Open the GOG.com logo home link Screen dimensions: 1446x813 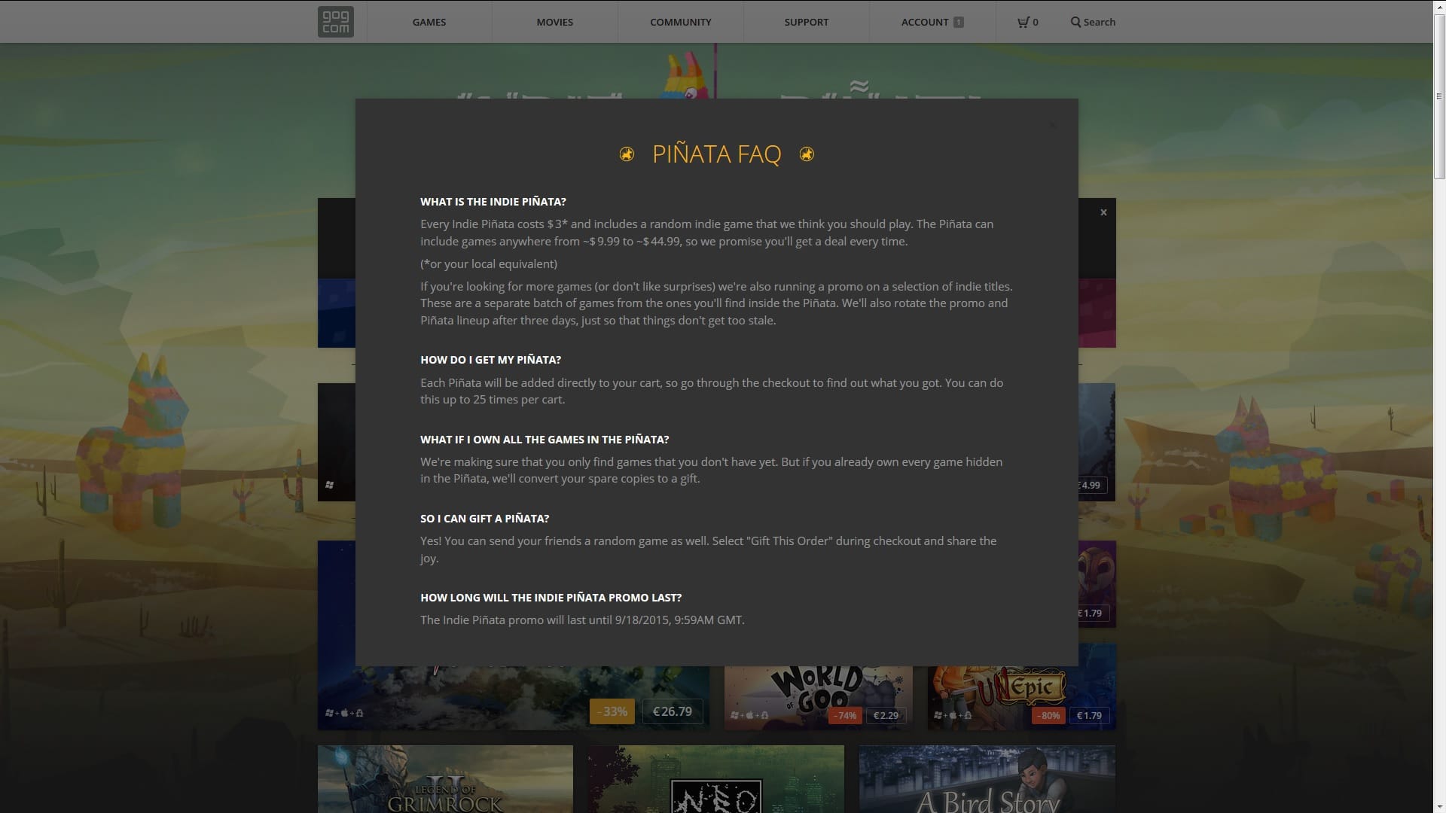tap(335, 22)
